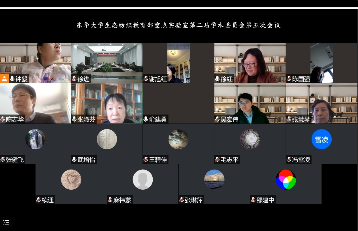Click muted microphone icon beside 邵建中
This screenshot has height=231, width=358.
(x=253, y=200)
